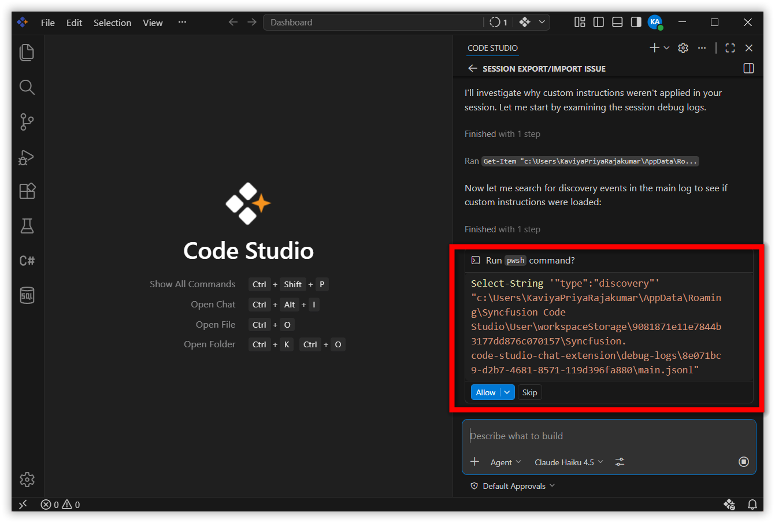Open the View menu
The height and width of the screenshot is (523, 775).
153,23
